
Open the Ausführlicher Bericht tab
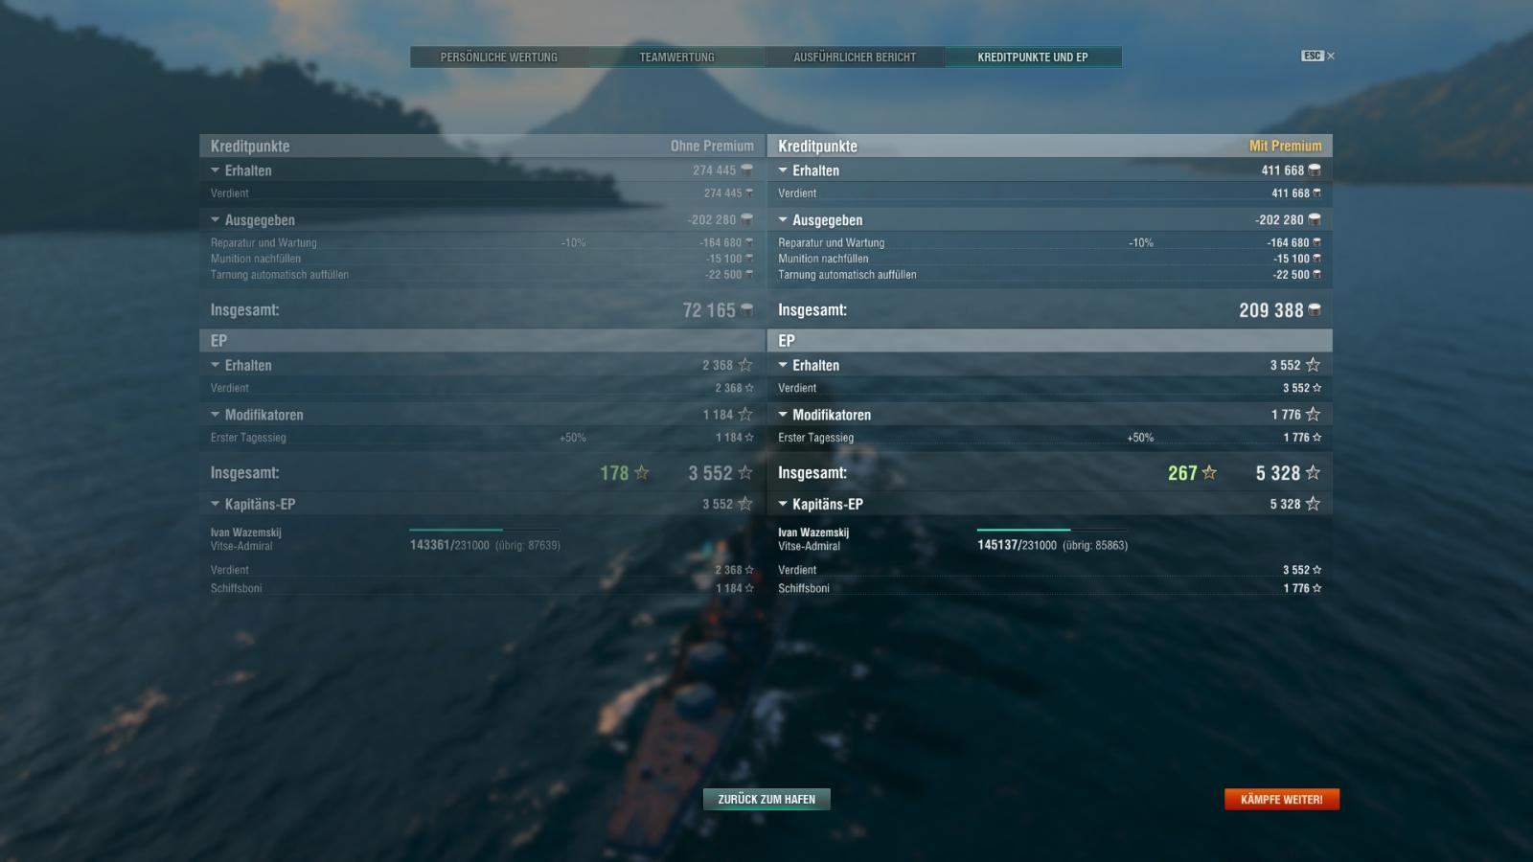coord(855,57)
